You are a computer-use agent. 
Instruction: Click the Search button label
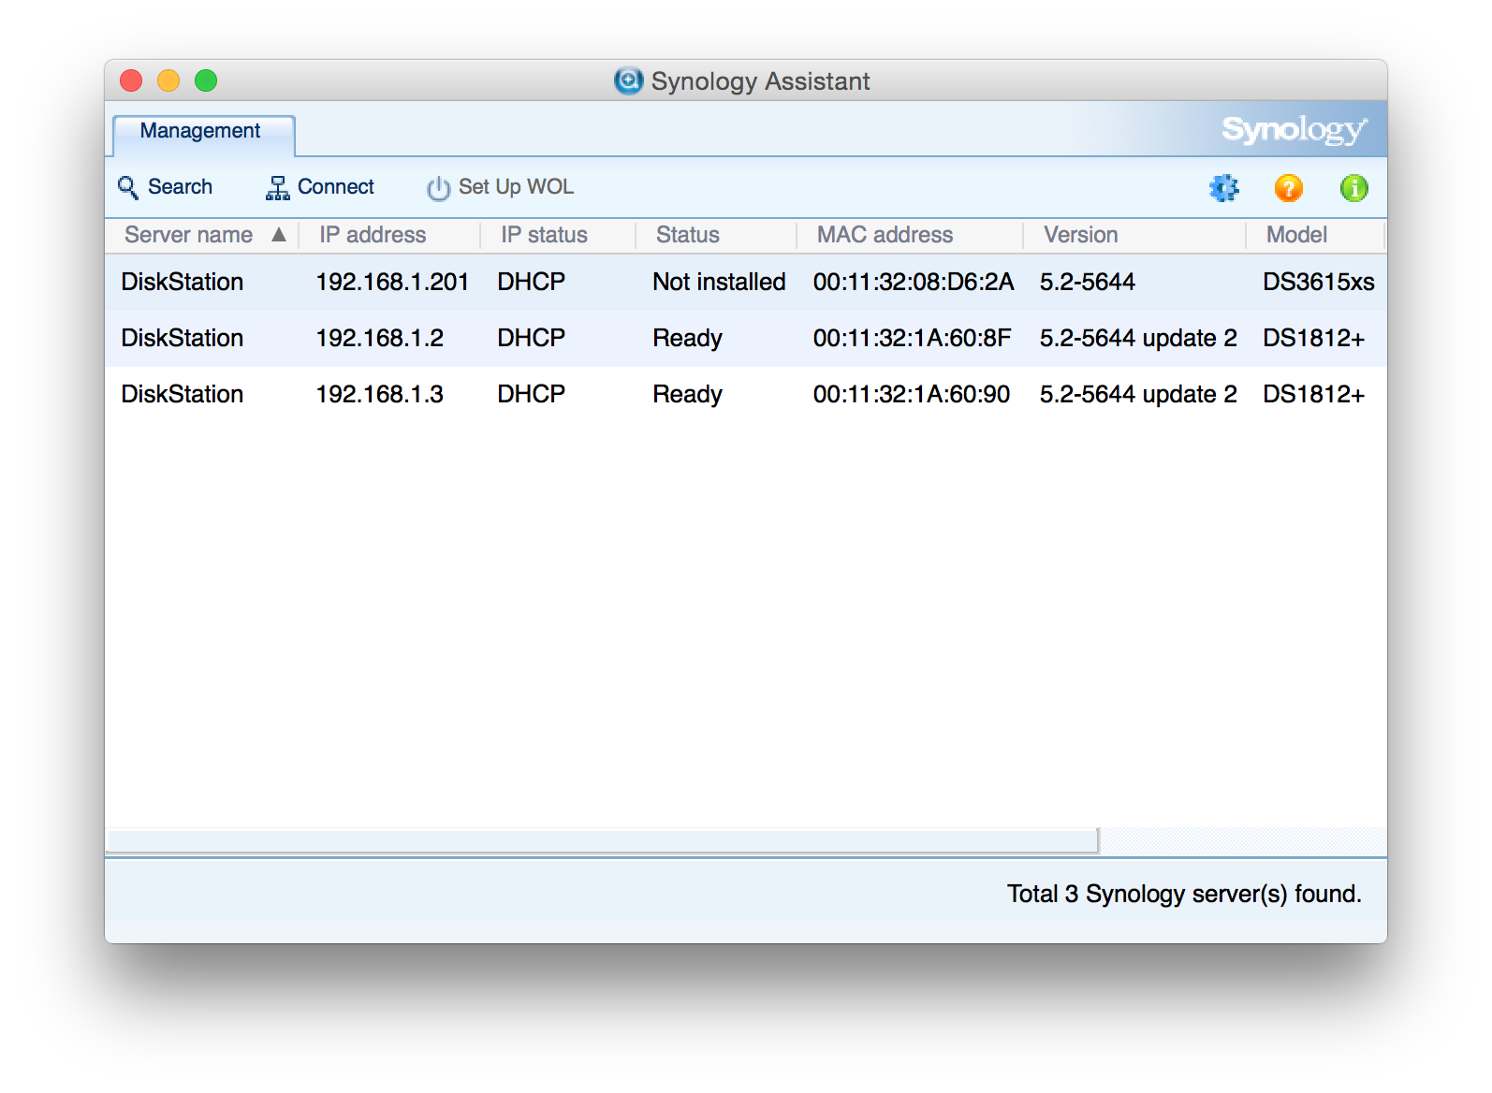180,187
